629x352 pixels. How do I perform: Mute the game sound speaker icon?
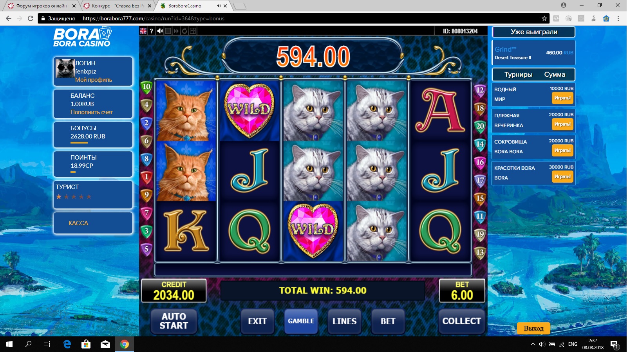click(x=160, y=31)
